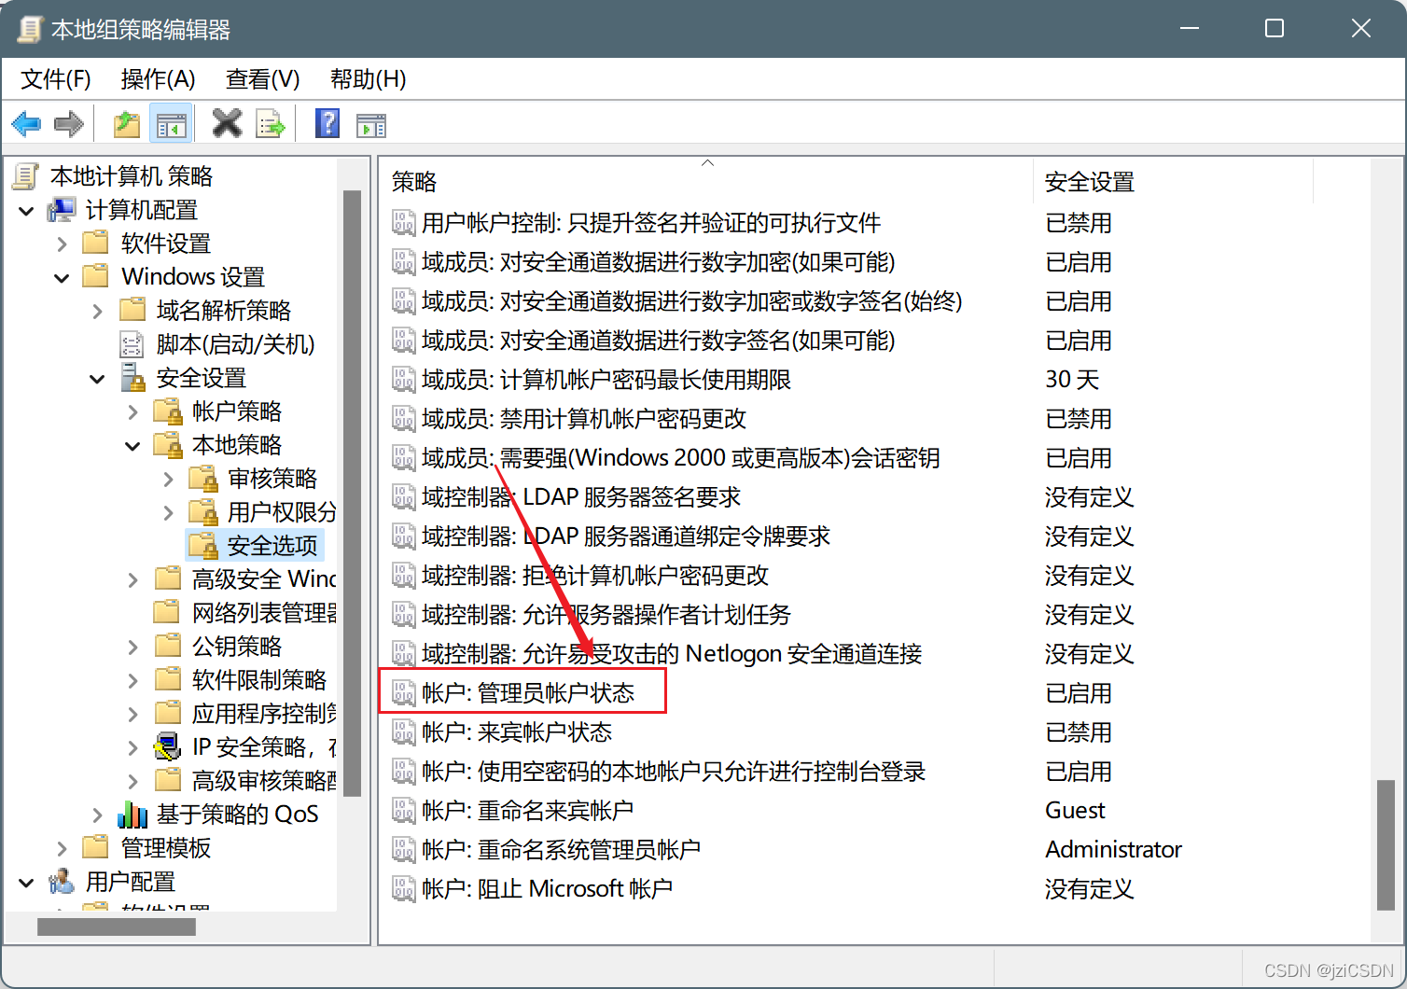The image size is (1407, 989).
Task: Click the policy list vertical scrollbar thumb
Action: 1386,844
